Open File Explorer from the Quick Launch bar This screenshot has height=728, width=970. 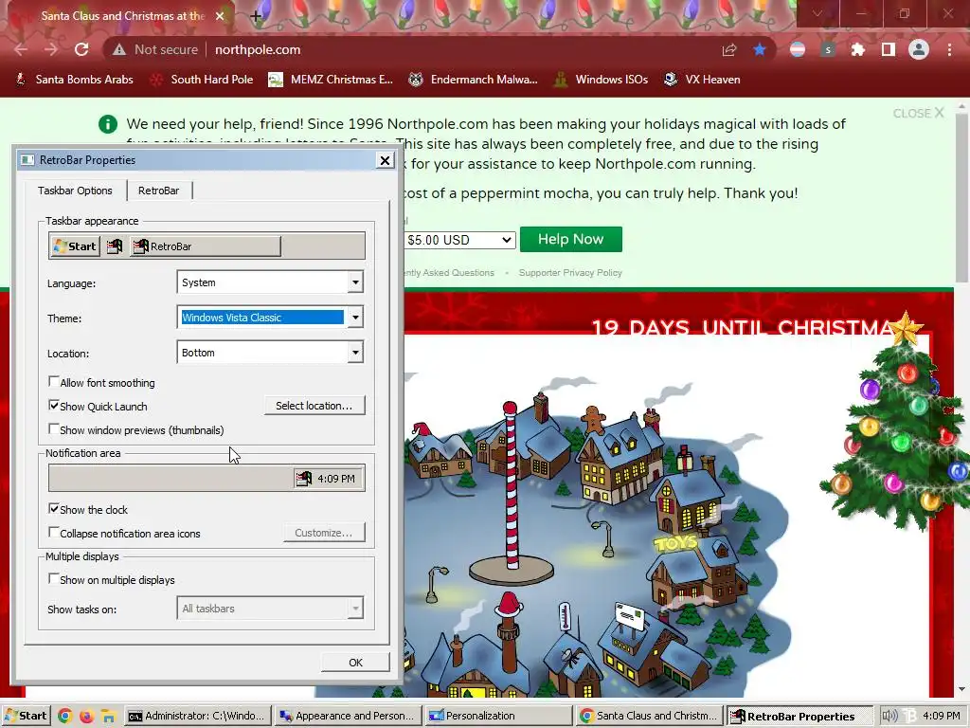(x=108, y=717)
